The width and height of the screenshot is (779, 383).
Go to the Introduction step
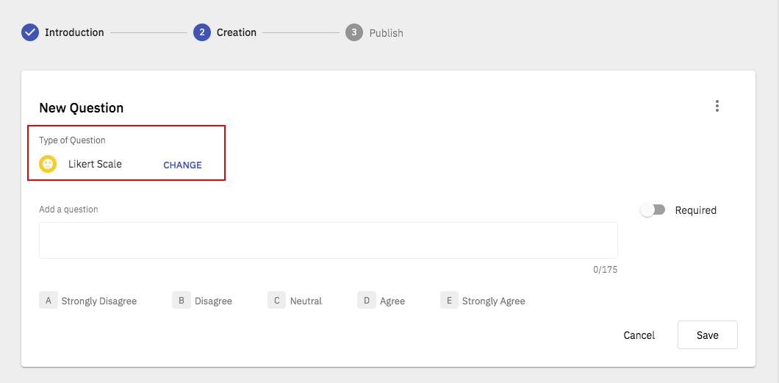point(74,32)
